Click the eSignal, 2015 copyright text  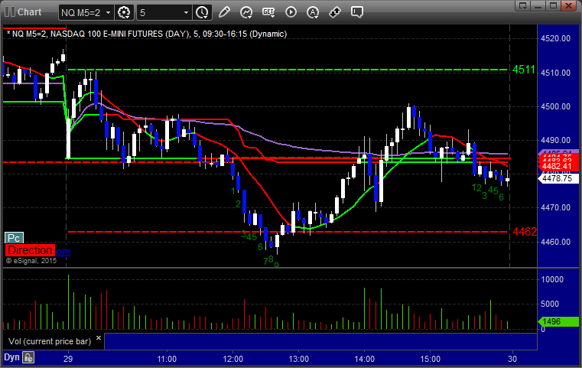[x=31, y=261]
